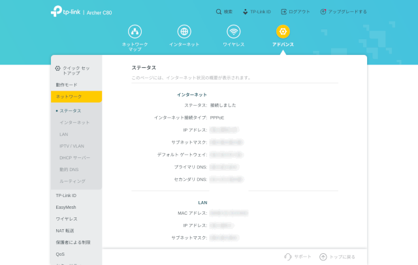Click the ログアウト logout icon

pos(284,12)
